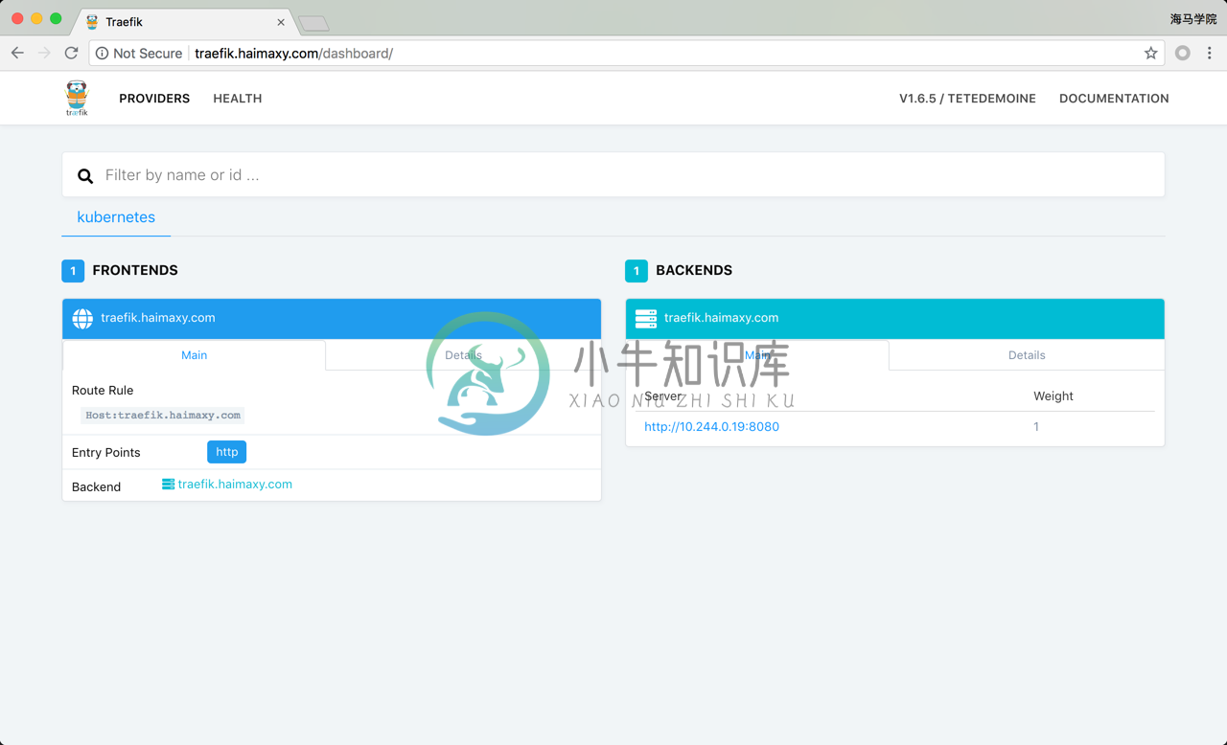Select the Traefik browser tab
This screenshot has height=745, width=1227.
(x=184, y=22)
